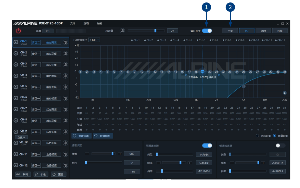Mute CH-12 speaker icon
The height and width of the screenshot is (188, 300).
65,165
